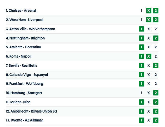Deselect away win for West Ham - Liverpool
The image size is (165, 127).
click(156, 20)
